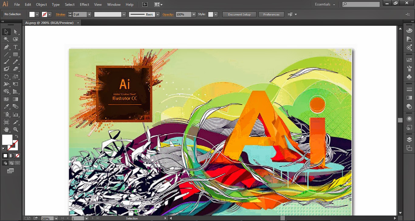
Task: Open the Effect menu
Action: pyautogui.click(x=84, y=5)
